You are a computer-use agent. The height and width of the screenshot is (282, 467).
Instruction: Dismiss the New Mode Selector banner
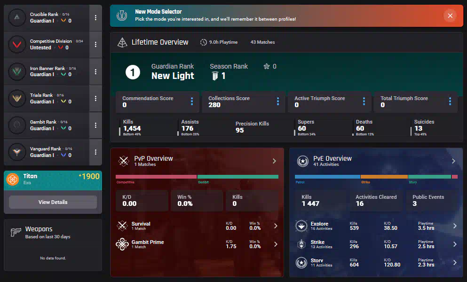(x=450, y=16)
